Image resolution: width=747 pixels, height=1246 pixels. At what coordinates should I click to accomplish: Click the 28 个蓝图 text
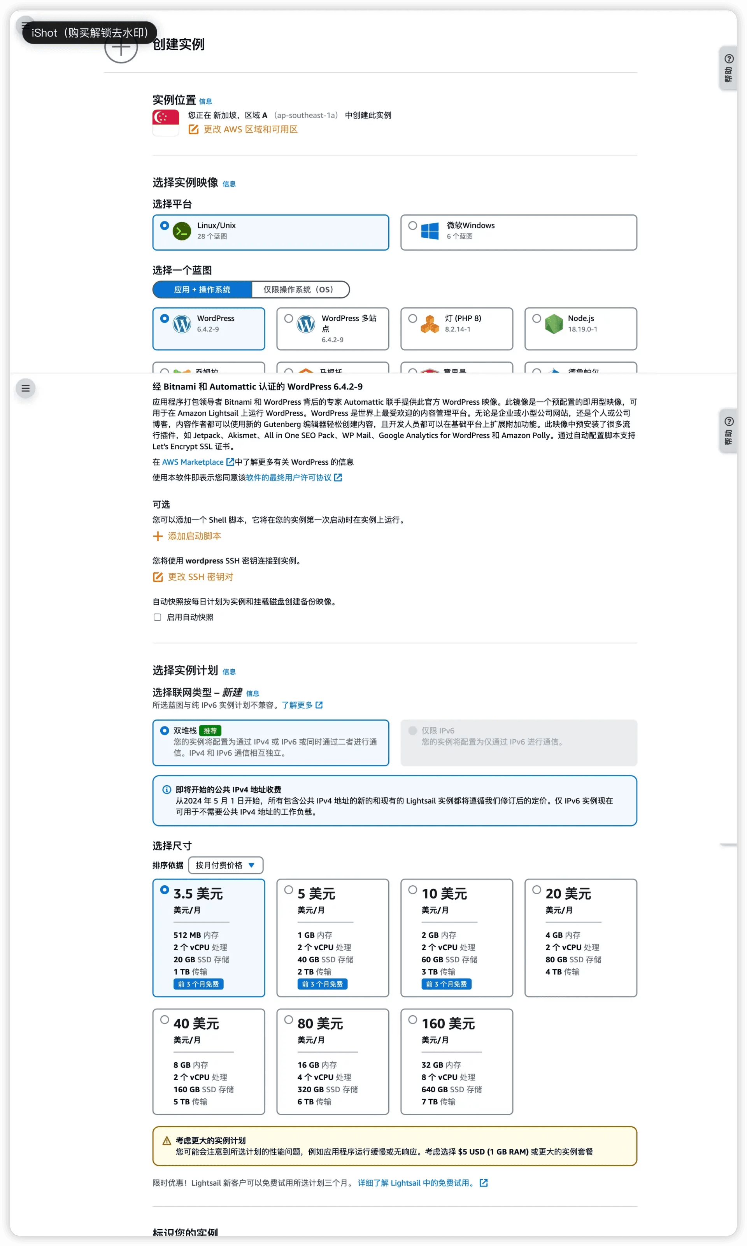coord(212,236)
